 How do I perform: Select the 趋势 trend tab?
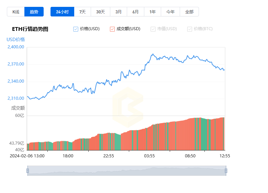34,12
